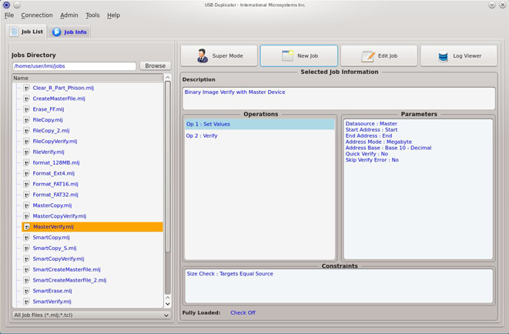509x334 pixels.
Task: Open the Admin menu
Action: coord(69,15)
